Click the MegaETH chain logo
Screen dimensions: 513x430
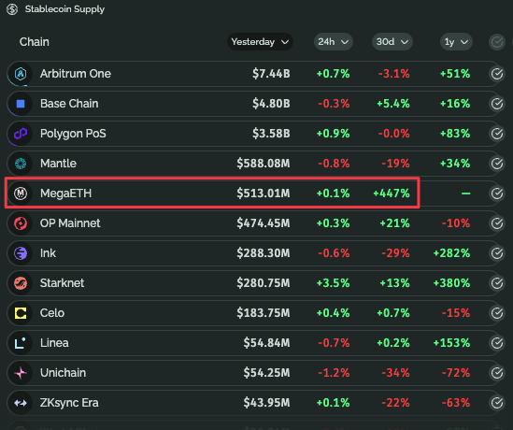[x=21, y=193]
